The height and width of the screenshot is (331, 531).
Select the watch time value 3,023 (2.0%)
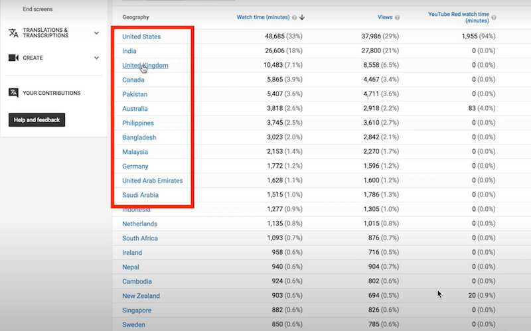[x=285, y=137]
